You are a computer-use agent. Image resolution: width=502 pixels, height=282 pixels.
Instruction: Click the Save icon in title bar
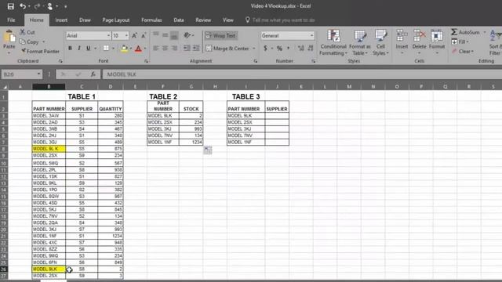click(x=10, y=6)
